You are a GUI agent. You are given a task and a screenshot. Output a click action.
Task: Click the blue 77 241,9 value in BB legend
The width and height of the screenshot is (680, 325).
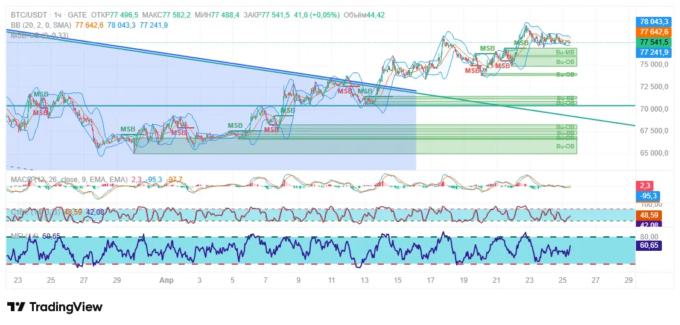coord(153,25)
